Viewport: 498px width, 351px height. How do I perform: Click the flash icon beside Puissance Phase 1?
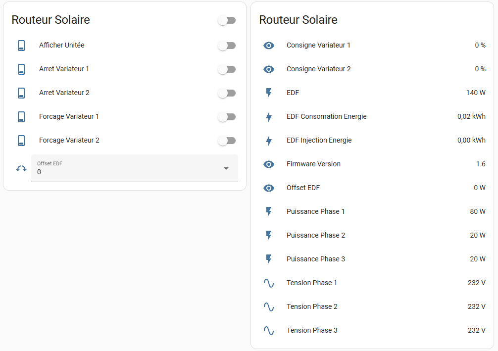pyautogui.click(x=269, y=212)
